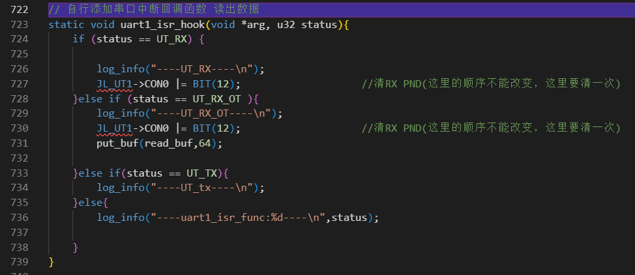Viewport: 635px width, 275px height.
Task: Click the first JL_UT1 identifier with red squiggle
Action: point(115,84)
